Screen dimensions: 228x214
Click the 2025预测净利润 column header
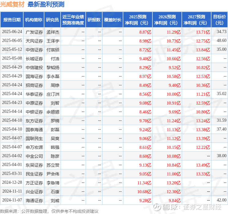click(x=138, y=20)
